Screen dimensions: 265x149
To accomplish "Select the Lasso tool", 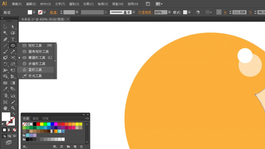I will [x=13, y=33].
